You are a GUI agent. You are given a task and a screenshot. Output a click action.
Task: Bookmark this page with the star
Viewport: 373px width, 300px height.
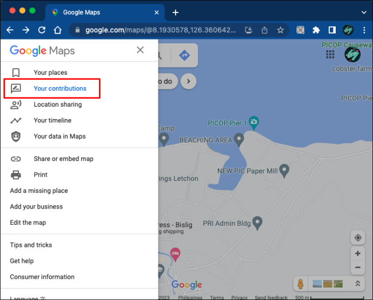pos(281,30)
